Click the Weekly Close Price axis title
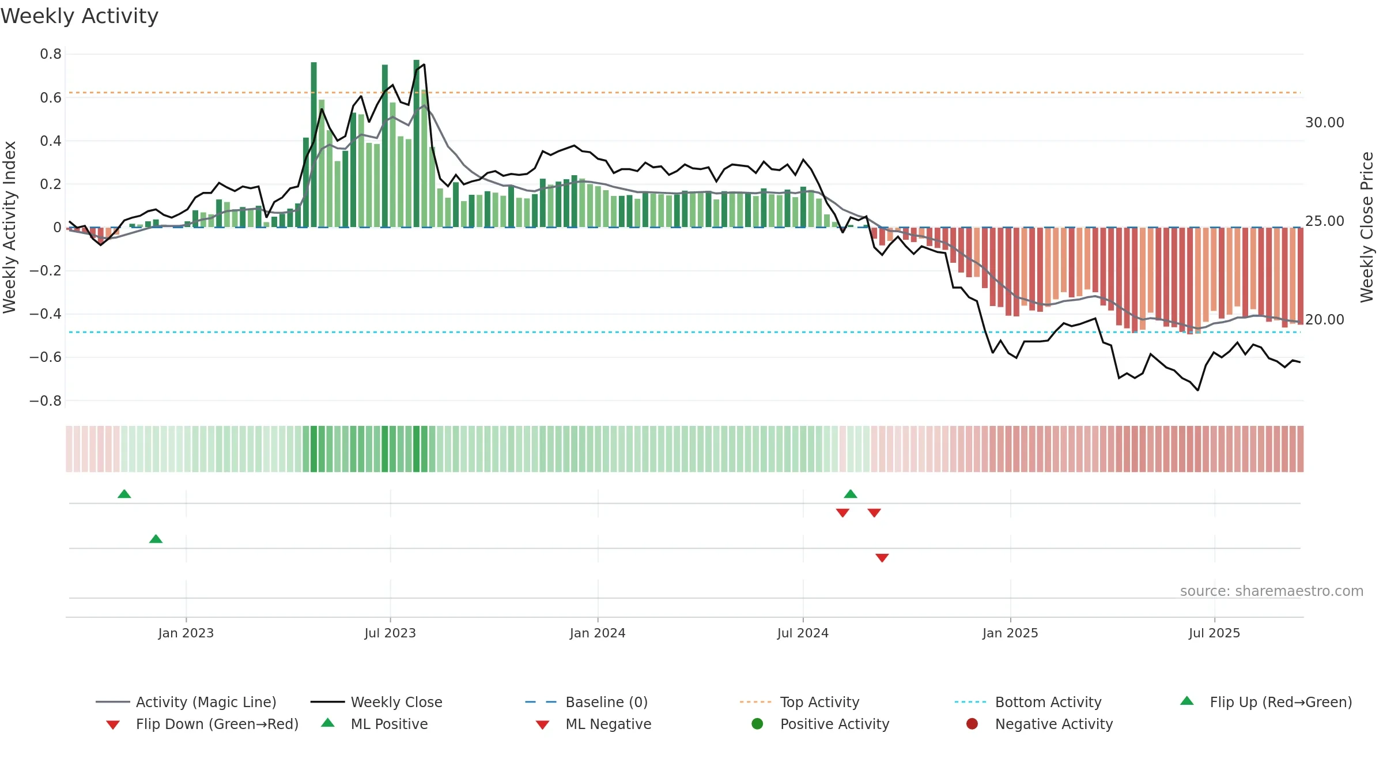The image size is (1383, 778). click(x=1367, y=227)
